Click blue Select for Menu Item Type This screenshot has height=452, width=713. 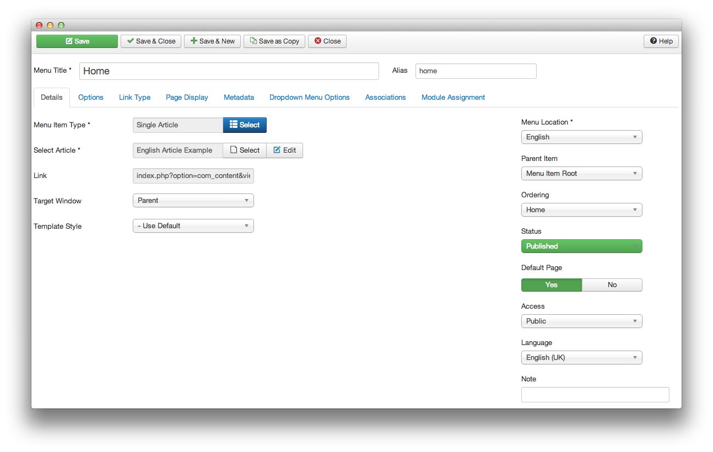(245, 125)
